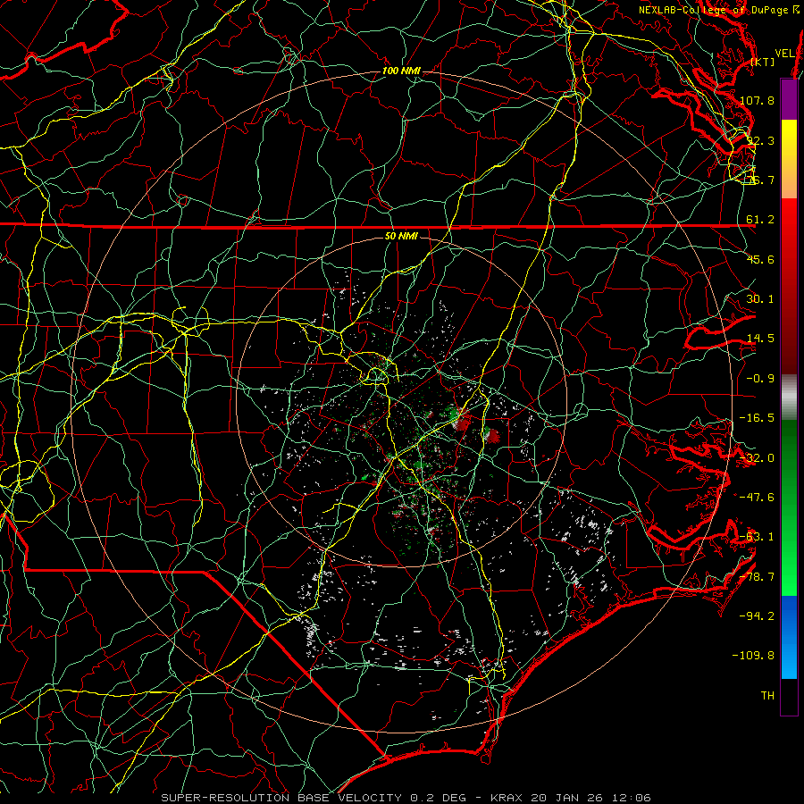Click the 0.2 DEG elevation text
This screenshot has width=804, height=804.
click(438, 798)
